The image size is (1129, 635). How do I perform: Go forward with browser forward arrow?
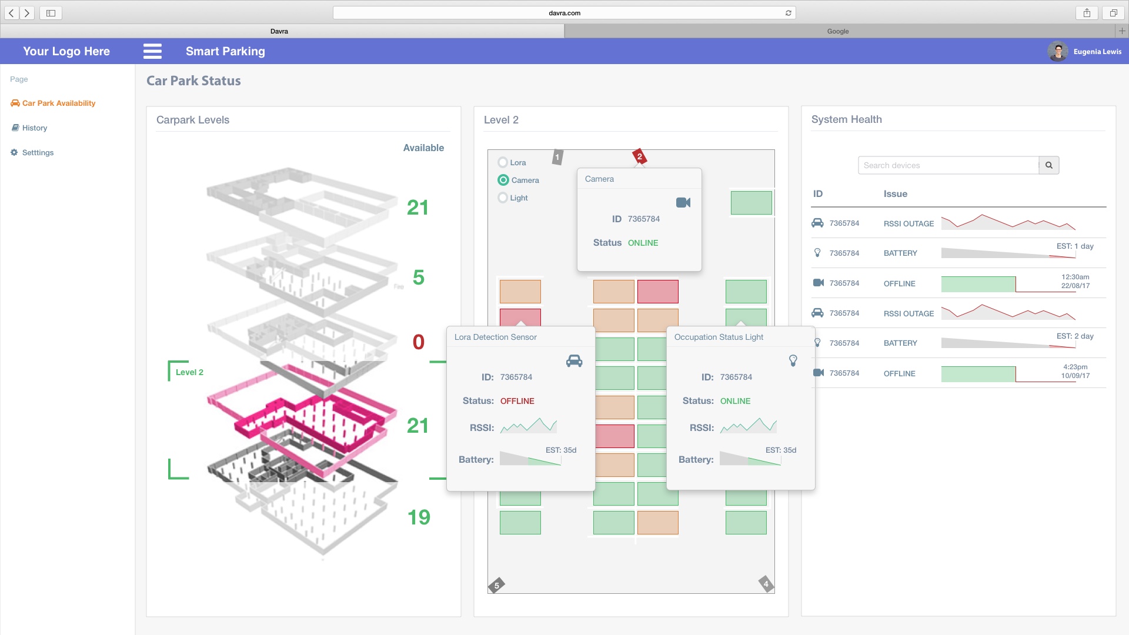tap(27, 13)
